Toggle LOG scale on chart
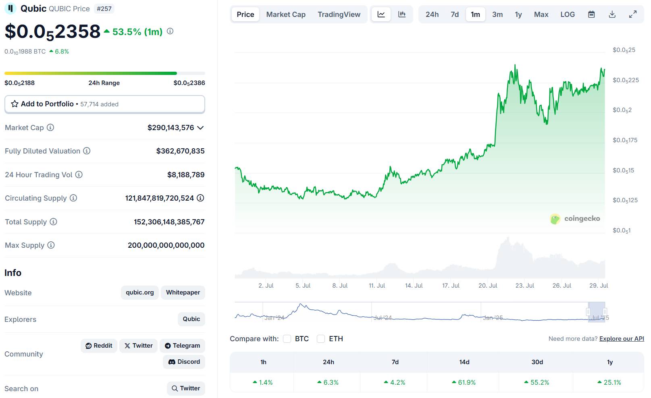Viewport: 651px width, 398px height. (568, 15)
